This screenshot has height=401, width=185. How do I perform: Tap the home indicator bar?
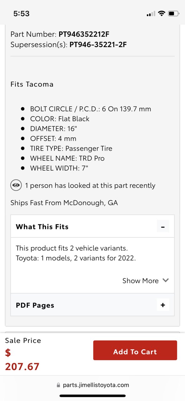click(x=93, y=396)
